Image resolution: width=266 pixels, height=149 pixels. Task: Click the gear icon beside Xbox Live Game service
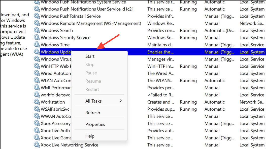coord(37,137)
